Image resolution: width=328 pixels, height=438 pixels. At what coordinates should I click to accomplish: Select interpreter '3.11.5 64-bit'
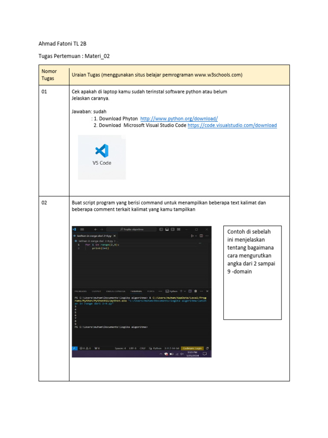(172, 348)
